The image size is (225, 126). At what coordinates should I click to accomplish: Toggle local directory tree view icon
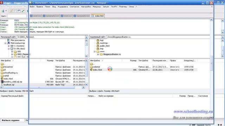coord(15,11)
